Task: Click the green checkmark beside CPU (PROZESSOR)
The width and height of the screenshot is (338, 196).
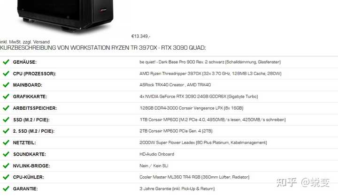Action: coord(6,74)
